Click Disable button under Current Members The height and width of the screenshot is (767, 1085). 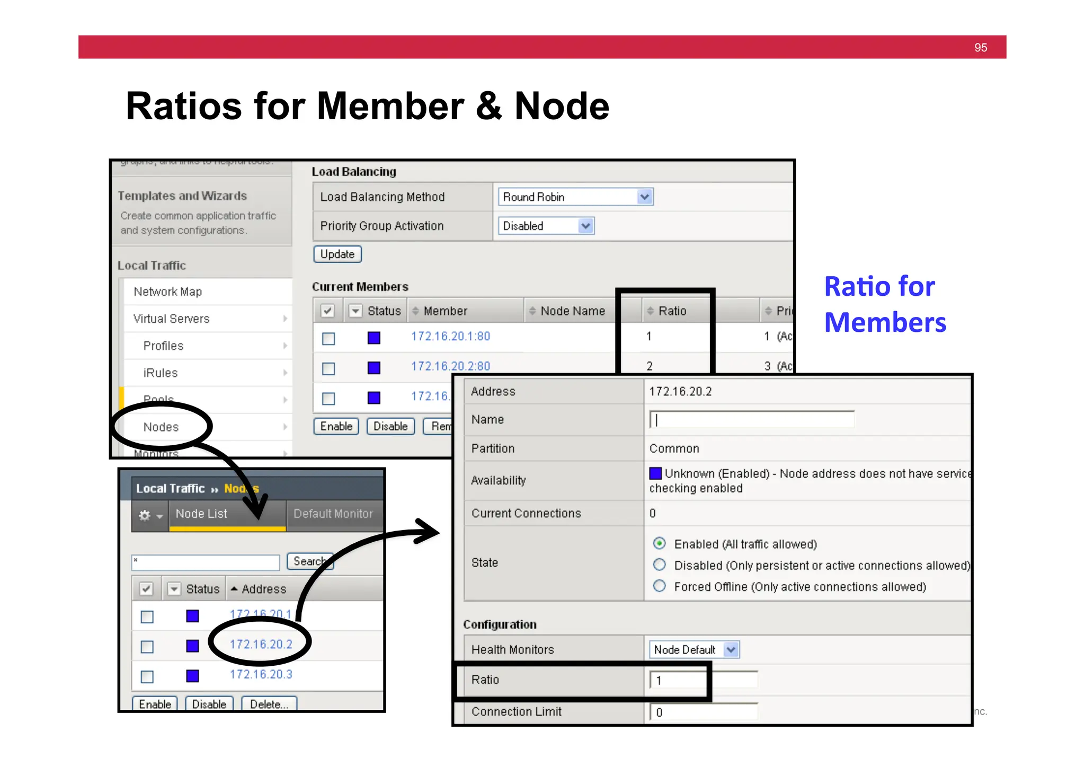[x=390, y=426]
